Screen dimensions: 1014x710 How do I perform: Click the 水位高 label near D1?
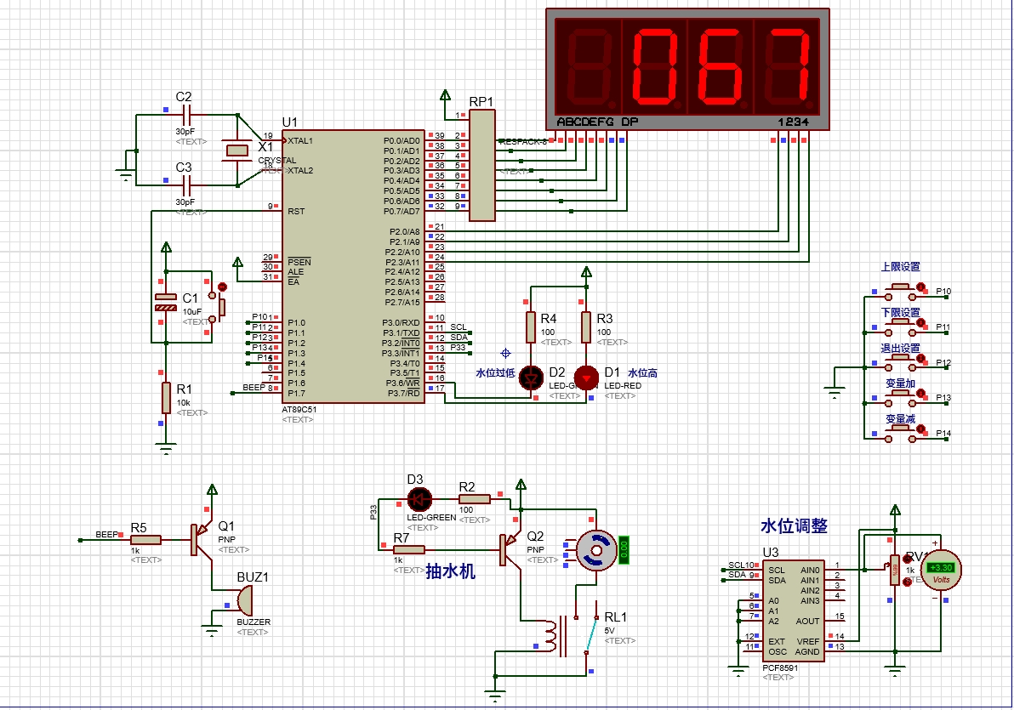pyautogui.click(x=643, y=373)
